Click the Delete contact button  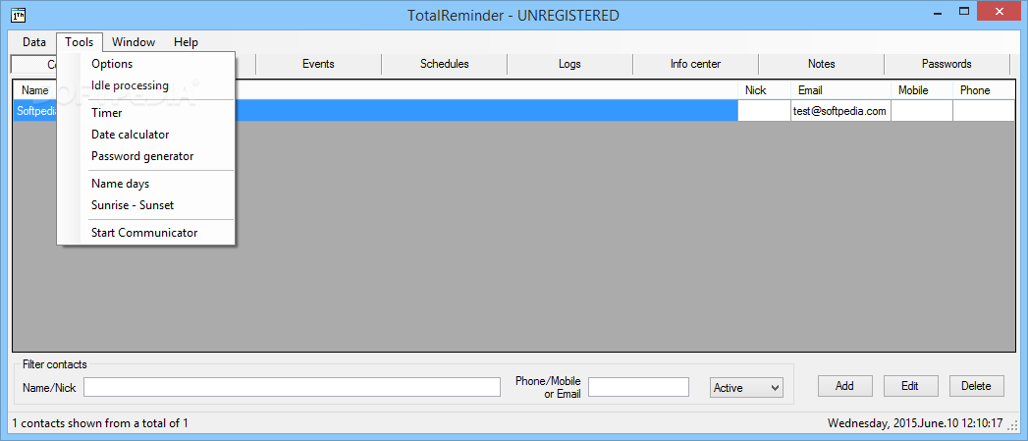click(x=976, y=386)
